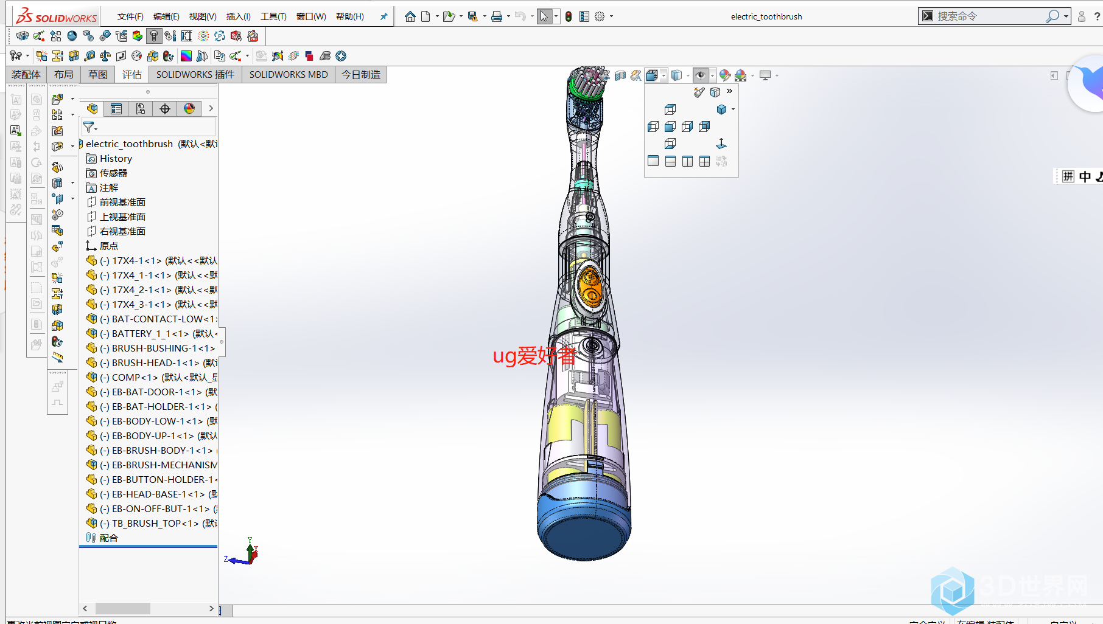Open the Select tool cursor dropdown arrow
Screen dimensions: 1103x624
point(556,16)
